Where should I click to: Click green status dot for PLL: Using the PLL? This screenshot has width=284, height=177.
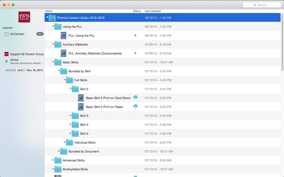click(x=135, y=35)
